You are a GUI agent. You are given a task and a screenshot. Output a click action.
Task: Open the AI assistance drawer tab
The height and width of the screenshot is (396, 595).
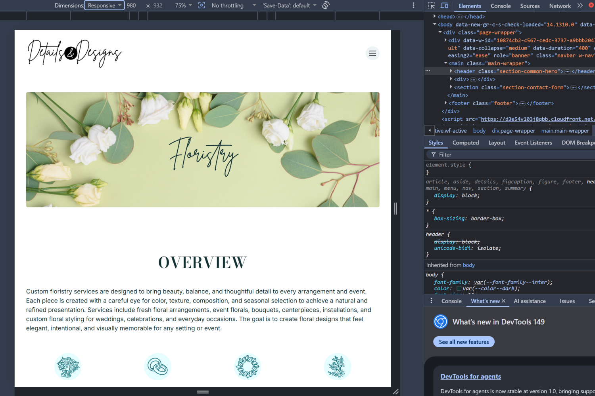[x=530, y=301]
